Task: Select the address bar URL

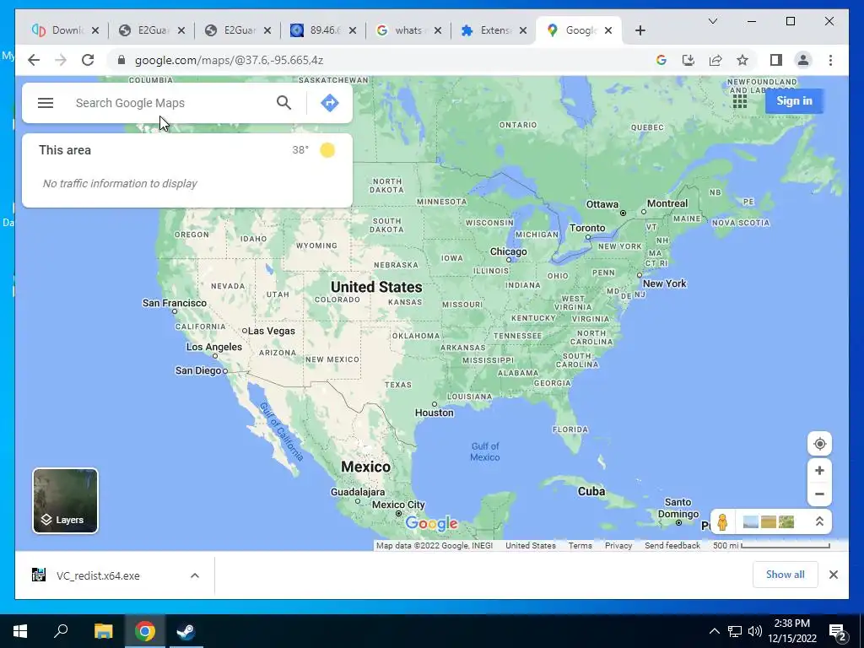Action: click(229, 60)
